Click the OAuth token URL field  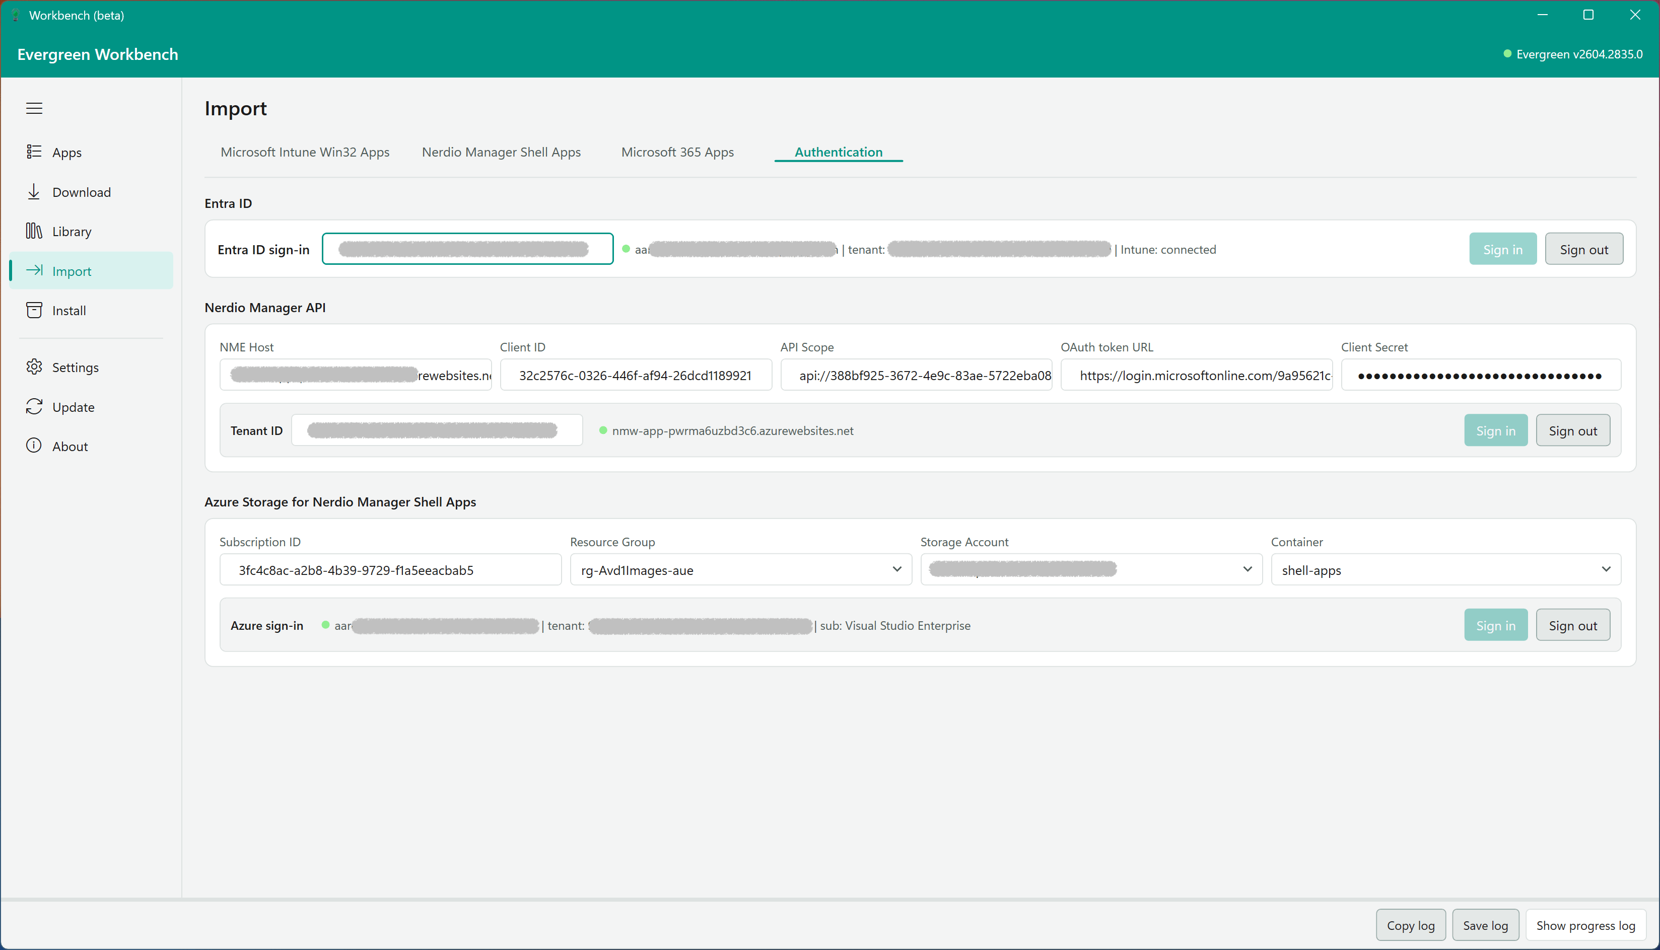(1197, 375)
